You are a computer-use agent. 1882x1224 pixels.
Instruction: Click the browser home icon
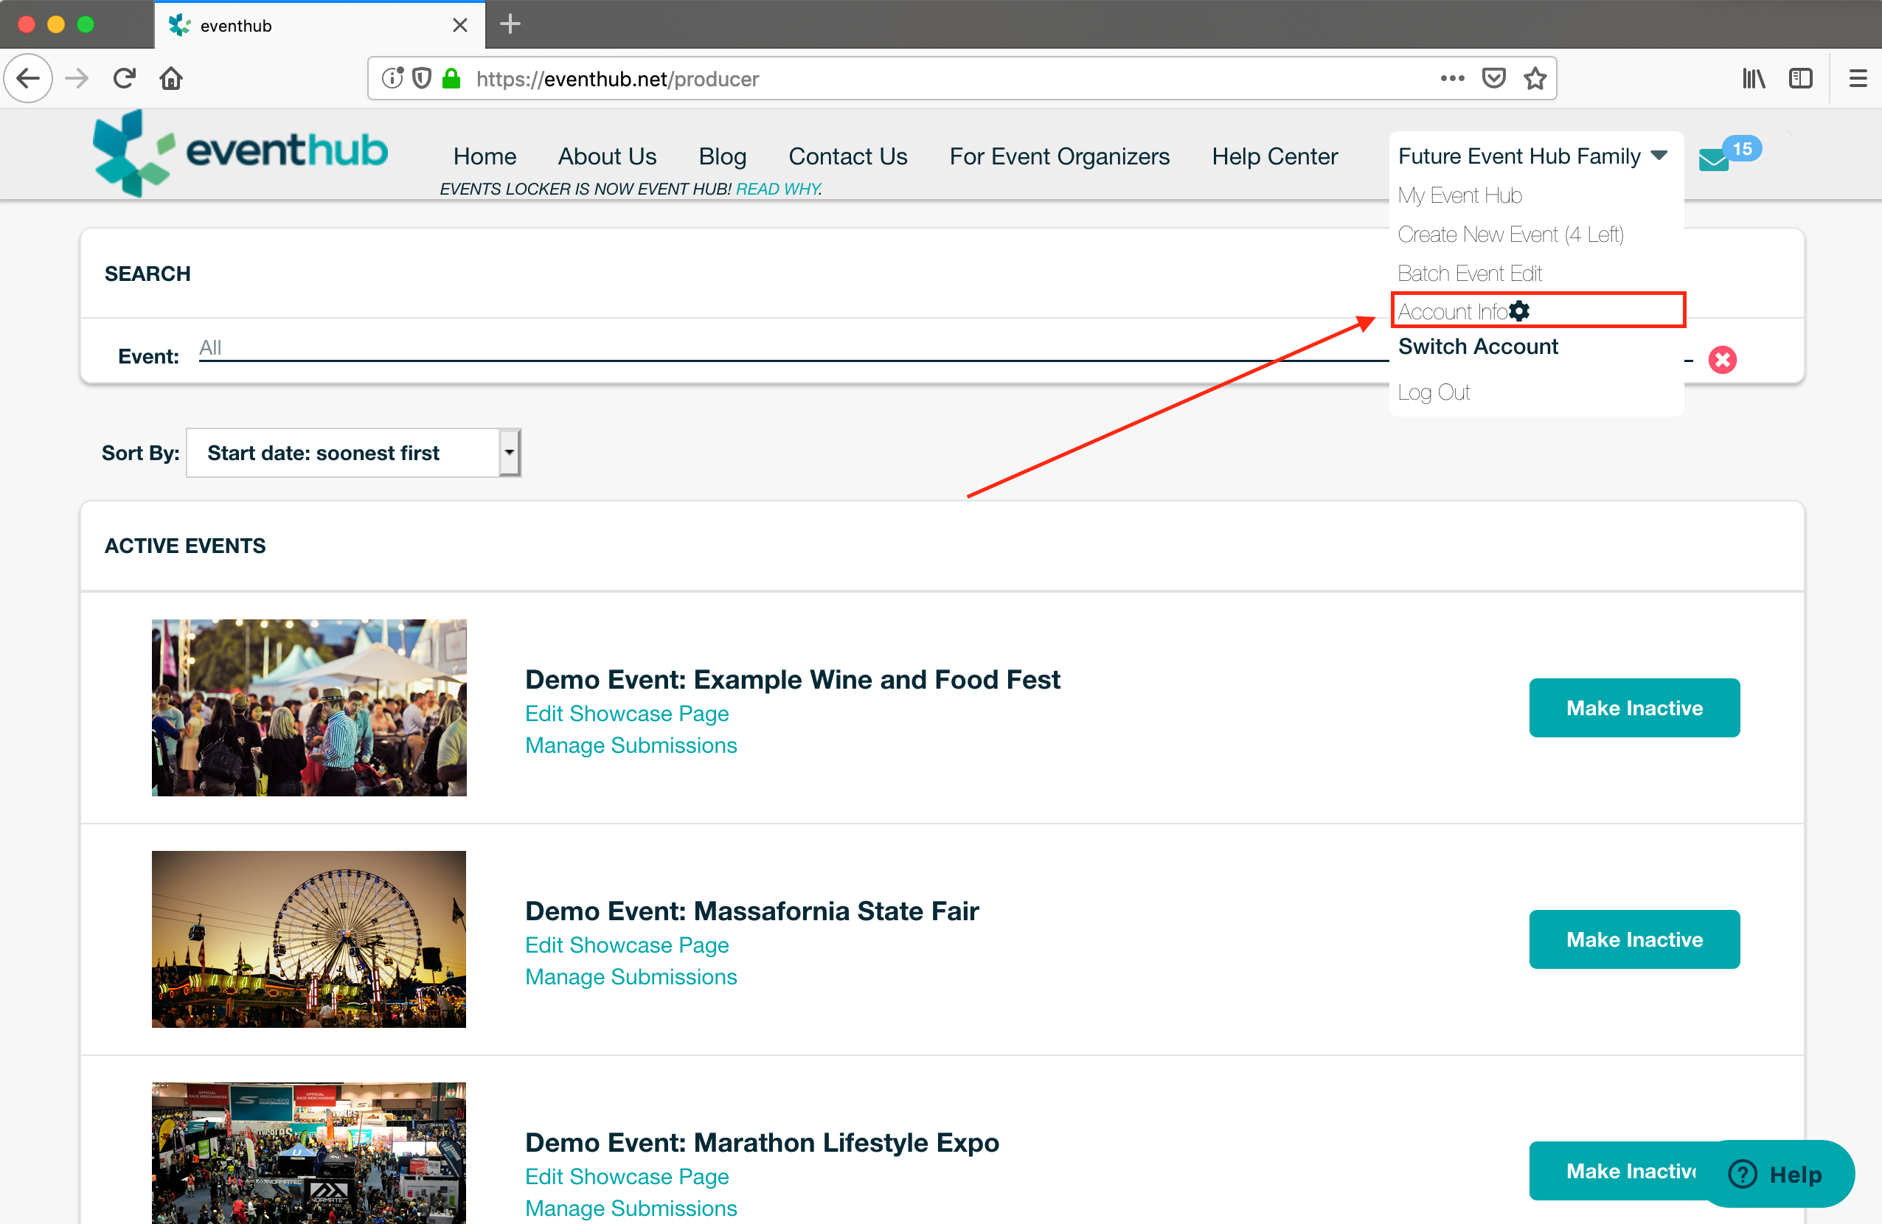[171, 78]
